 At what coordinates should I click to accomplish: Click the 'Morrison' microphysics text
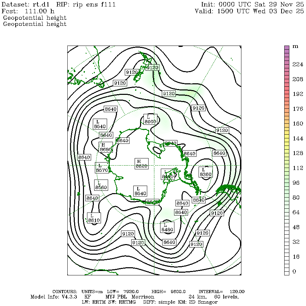143,297
